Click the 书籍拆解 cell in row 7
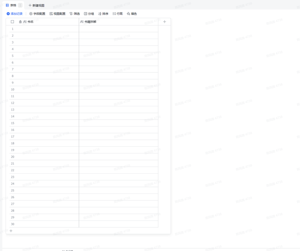Screen dimensions: 300x251 118,69
